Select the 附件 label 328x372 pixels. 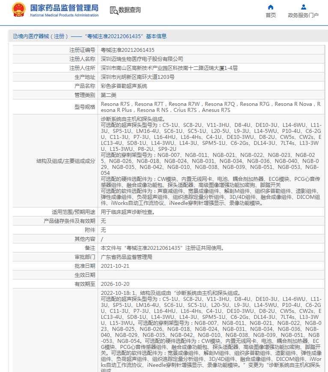[90, 230]
